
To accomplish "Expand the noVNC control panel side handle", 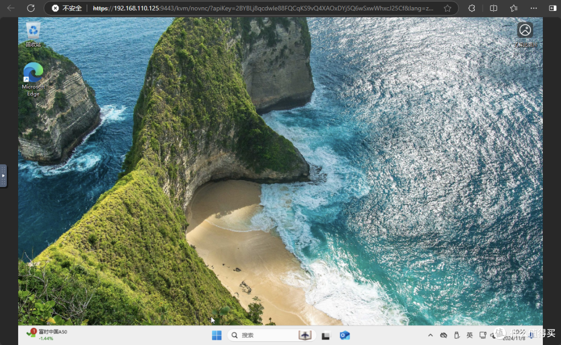I will [3, 176].
